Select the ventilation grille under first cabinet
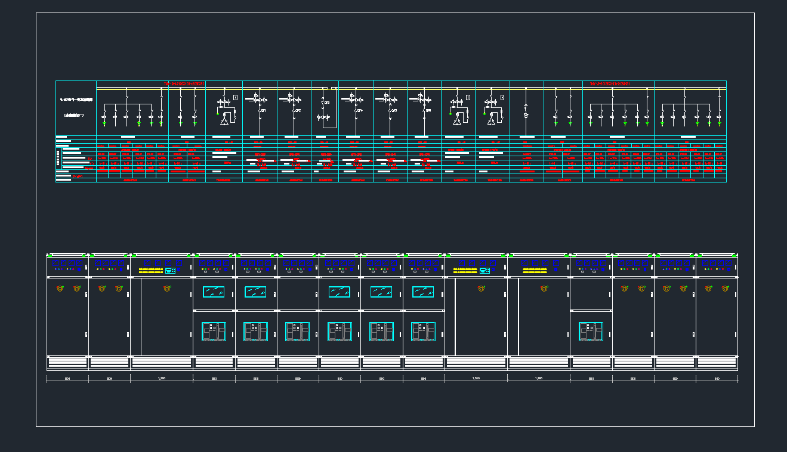Viewport: 787px width, 452px height. coord(67,362)
